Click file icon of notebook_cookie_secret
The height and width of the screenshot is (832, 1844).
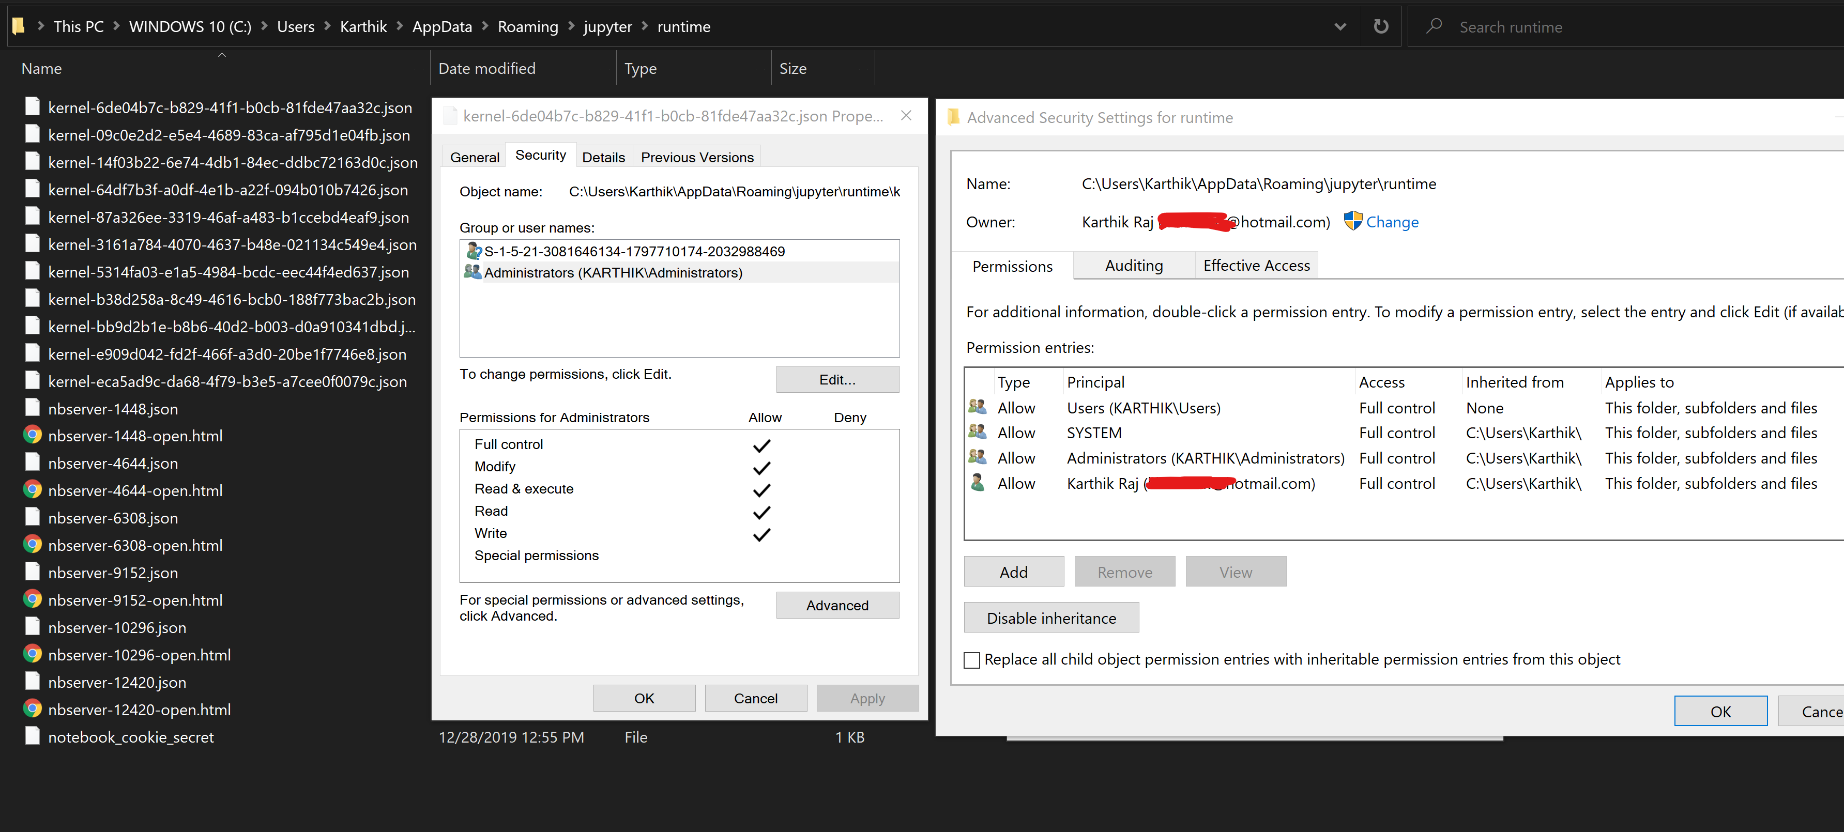click(x=32, y=736)
